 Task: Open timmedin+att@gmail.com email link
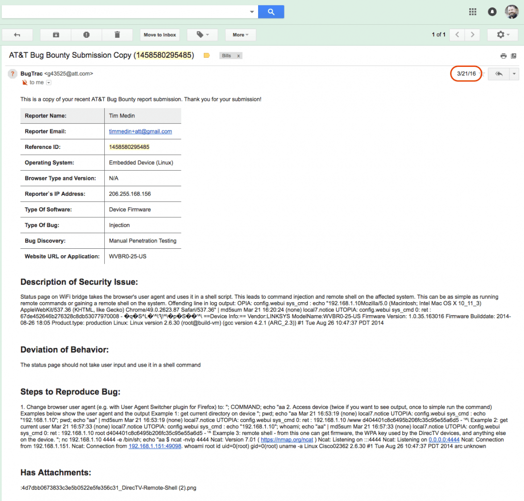tap(140, 131)
